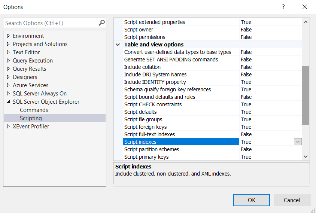The image size is (316, 213).
Task: Click the False value of Include collation
Action: pyautogui.click(x=246, y=67)
